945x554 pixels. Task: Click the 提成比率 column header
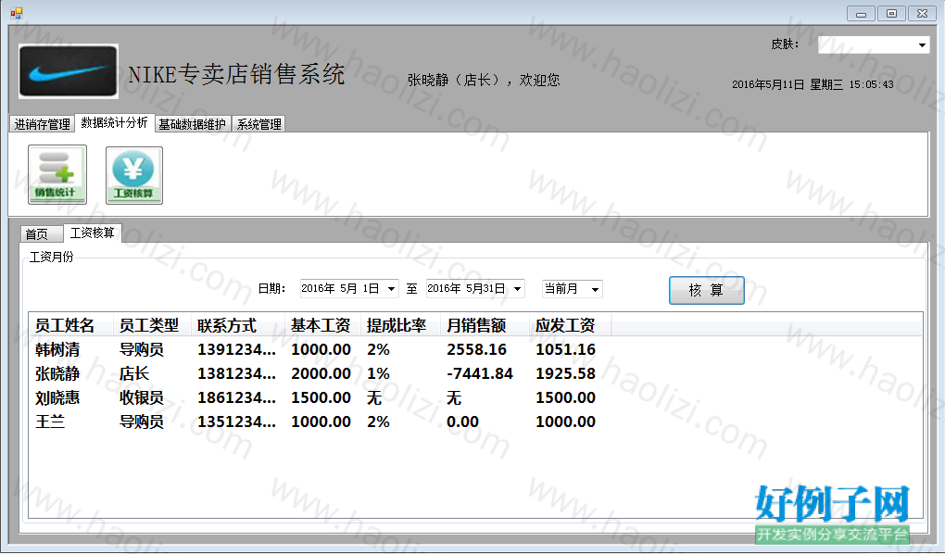click(x=400, y=325)
